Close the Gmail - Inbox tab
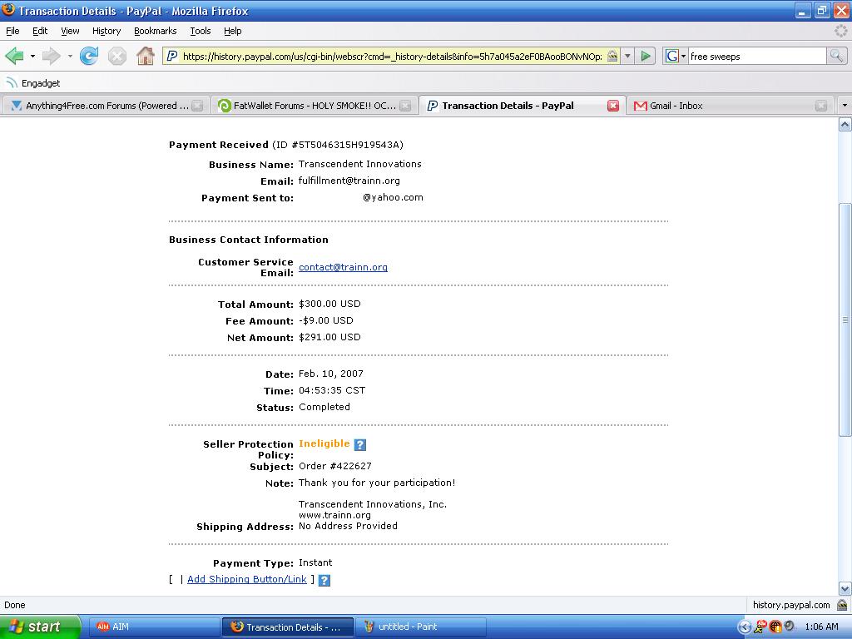The image size is (852, 639). click(x=821, y=106)
